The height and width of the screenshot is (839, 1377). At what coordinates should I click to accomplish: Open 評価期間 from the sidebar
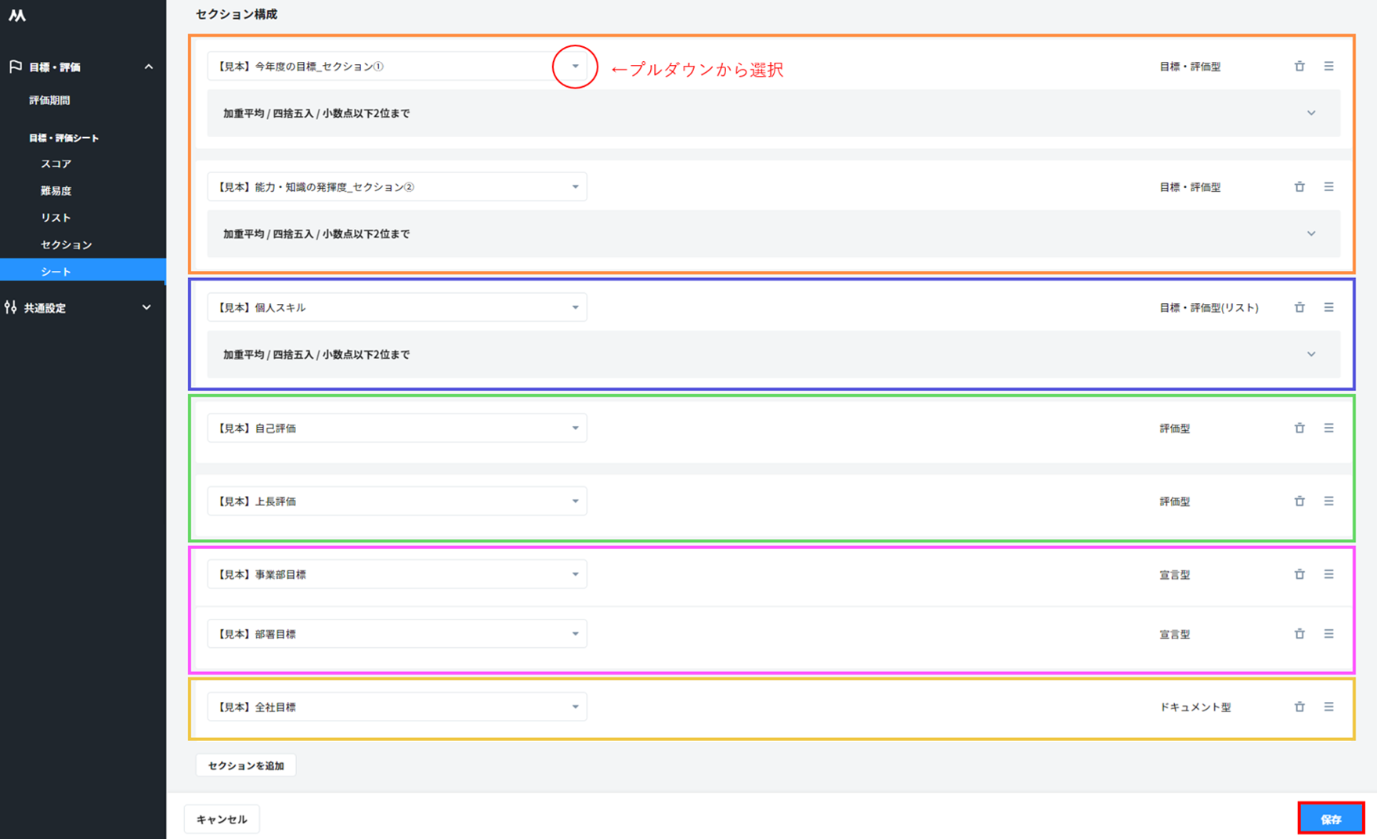tap(49, 100)
